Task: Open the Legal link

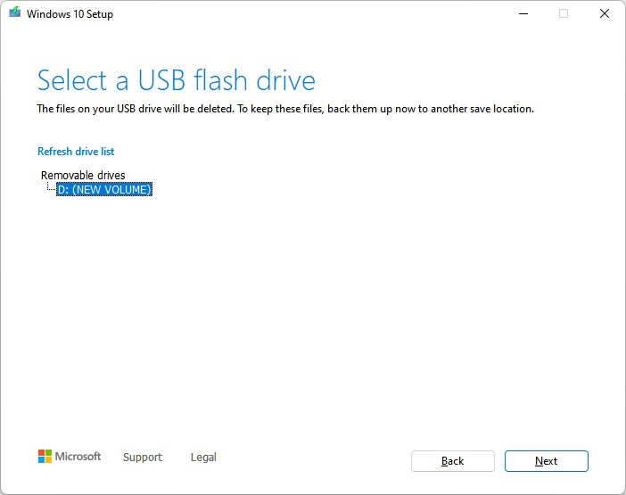Action: [x=203, y=458]
